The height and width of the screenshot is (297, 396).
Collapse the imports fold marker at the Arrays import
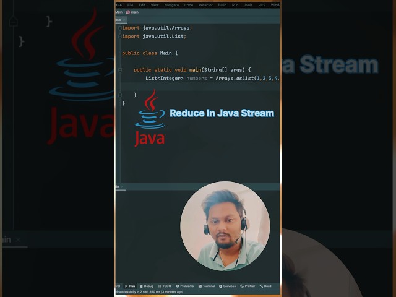tap(120, 28)
